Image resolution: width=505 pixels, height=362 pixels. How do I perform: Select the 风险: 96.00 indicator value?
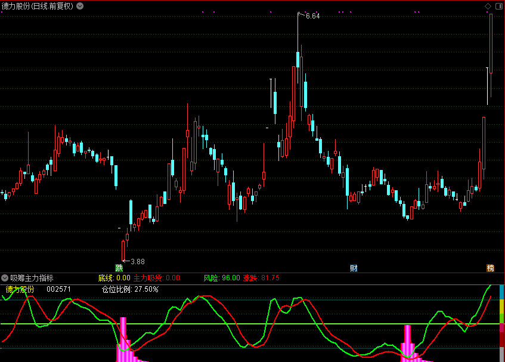pyautogui.click(x=222, y=278)
